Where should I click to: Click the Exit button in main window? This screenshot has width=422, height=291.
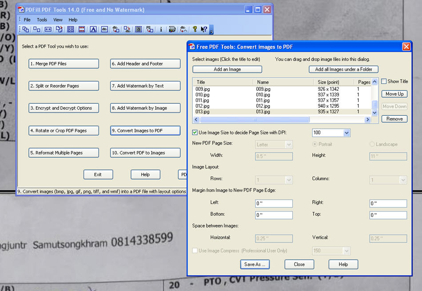coord(98,175)
